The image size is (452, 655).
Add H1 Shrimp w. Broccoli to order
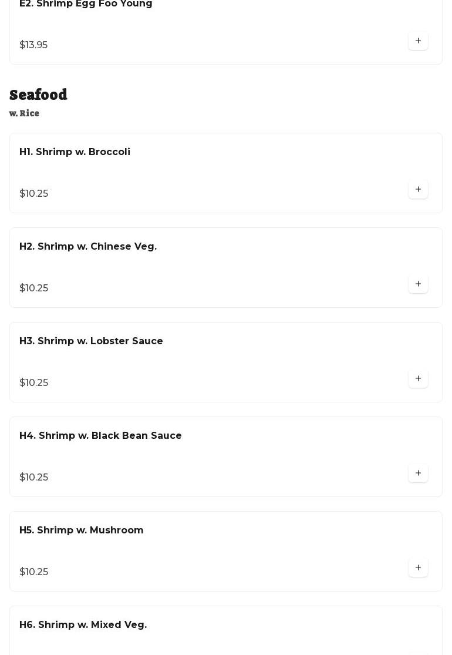(418, 190)
